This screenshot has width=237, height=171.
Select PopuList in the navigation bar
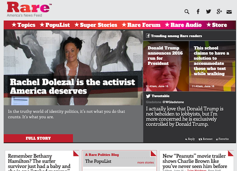click(55, 25)
